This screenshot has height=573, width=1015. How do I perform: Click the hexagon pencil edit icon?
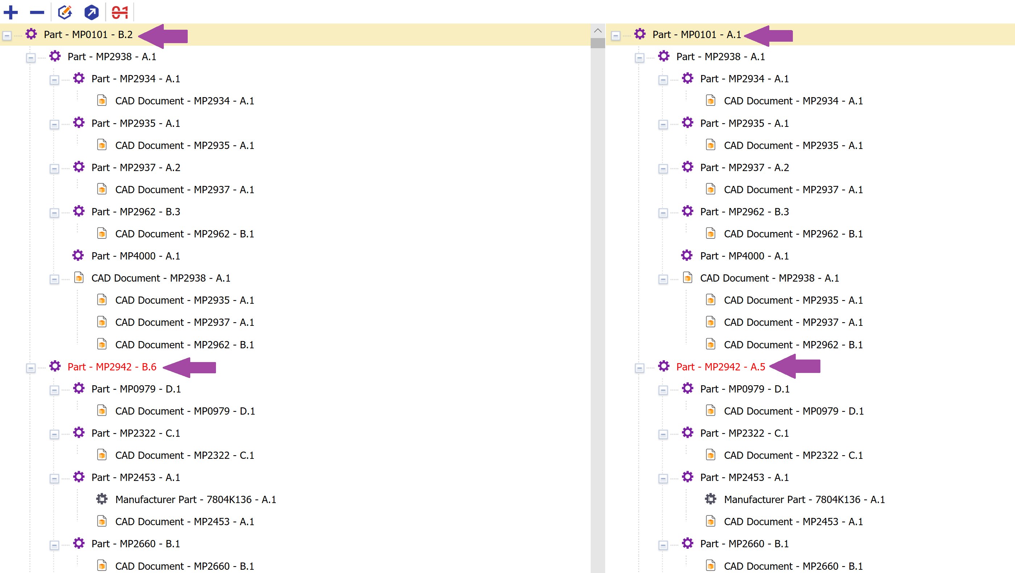point(65,12)
